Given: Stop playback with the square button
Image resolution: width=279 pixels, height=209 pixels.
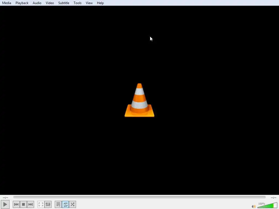Looking at the screenshot, I should coord(23,204).
